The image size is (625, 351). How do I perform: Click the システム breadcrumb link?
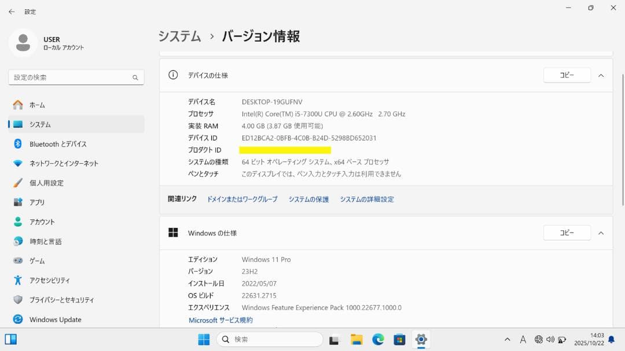pyautogui.click(x=180, y=36)
